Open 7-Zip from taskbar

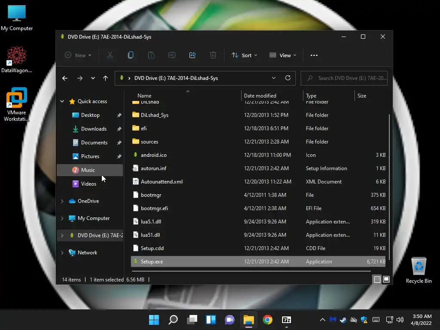[286, 320]
